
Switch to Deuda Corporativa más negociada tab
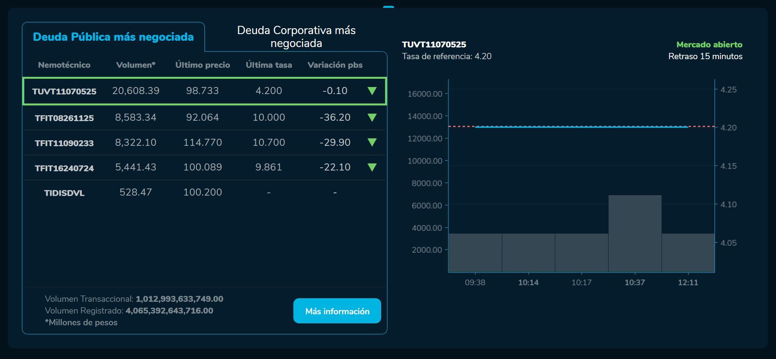[x=296, y=36]
